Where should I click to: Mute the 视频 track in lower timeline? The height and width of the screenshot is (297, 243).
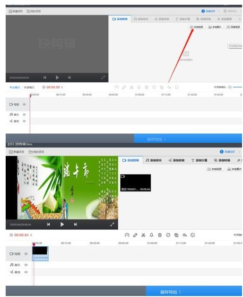pyautogui.click(x=26, y=254)
